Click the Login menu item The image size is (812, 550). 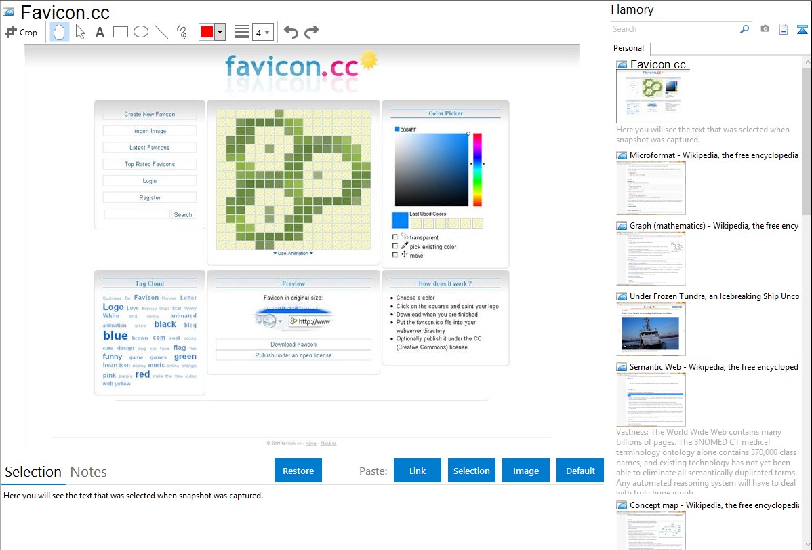pyautogui.click(x=150, y=181)
